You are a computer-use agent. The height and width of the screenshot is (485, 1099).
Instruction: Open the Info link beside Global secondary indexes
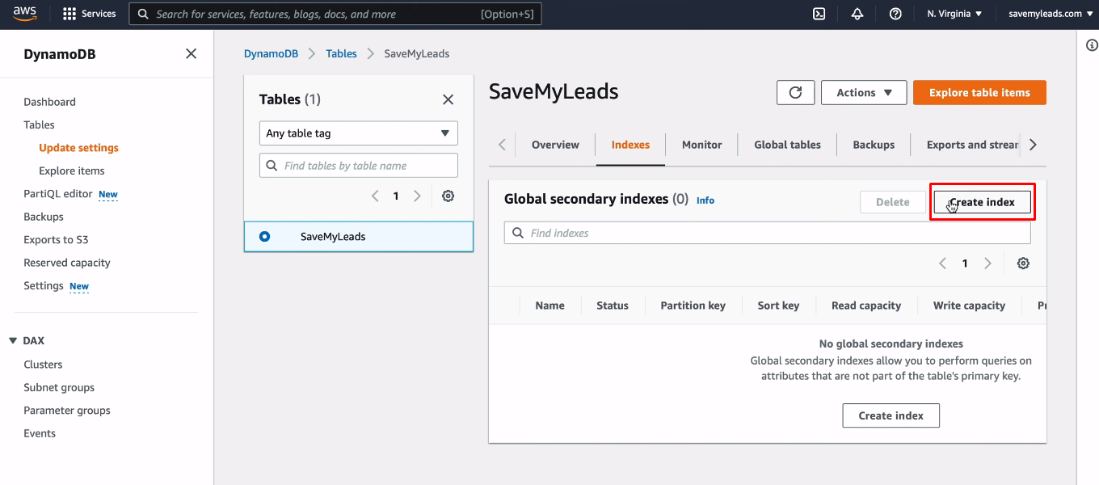click(705, 200)
